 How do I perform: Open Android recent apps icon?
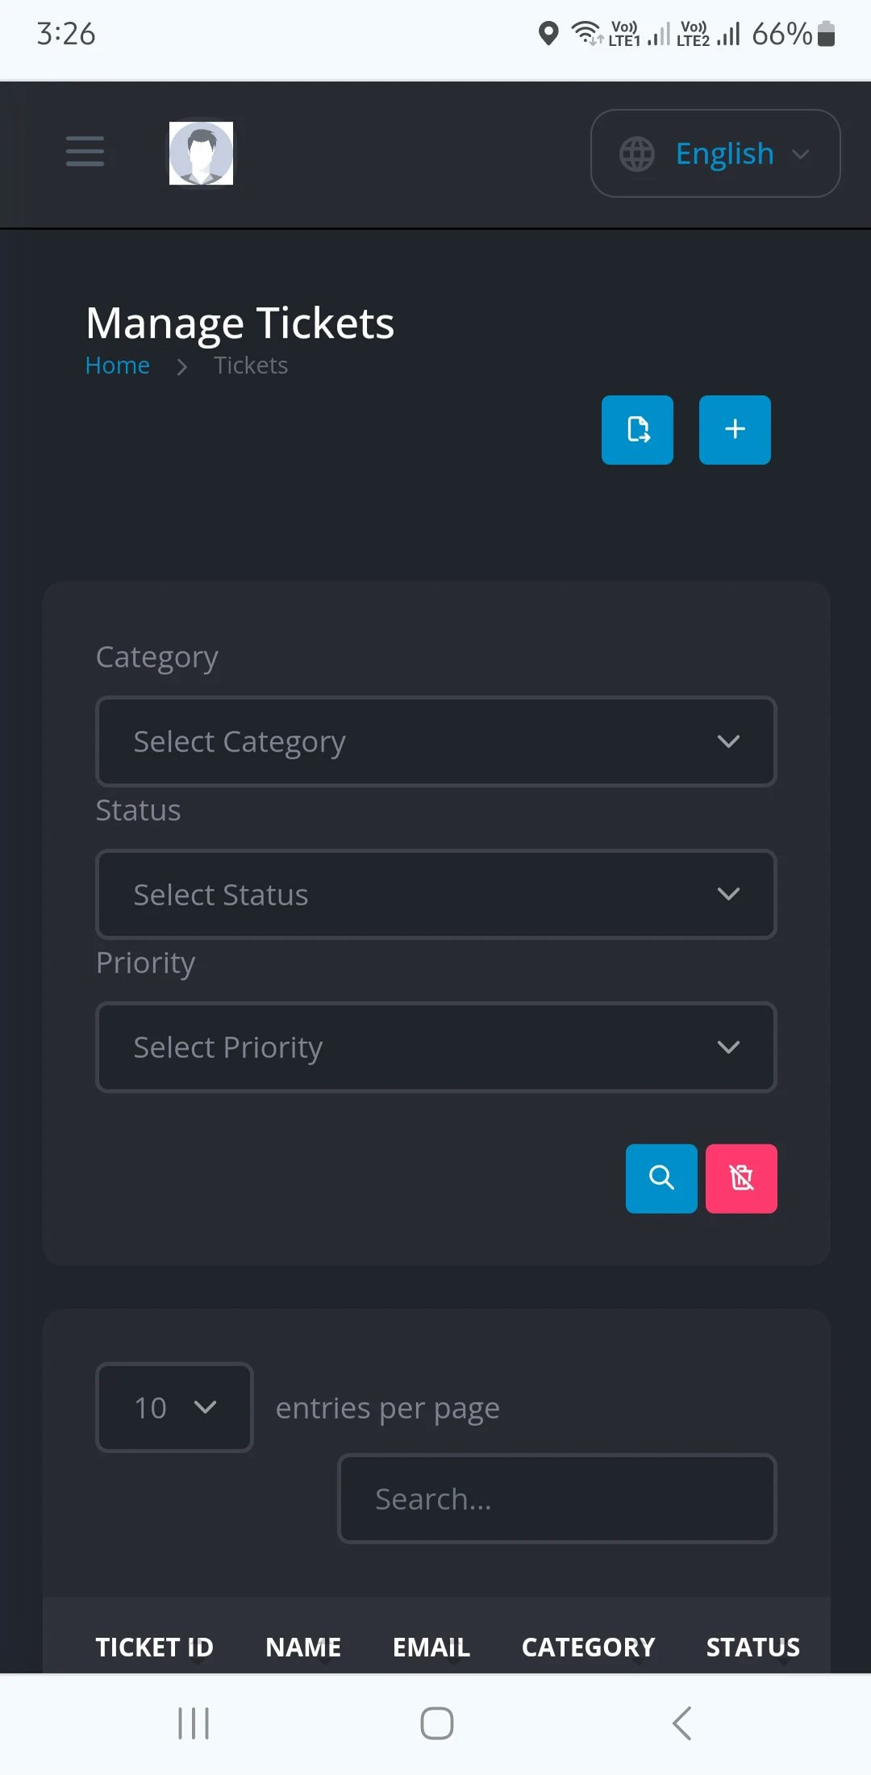point(194,1723)
